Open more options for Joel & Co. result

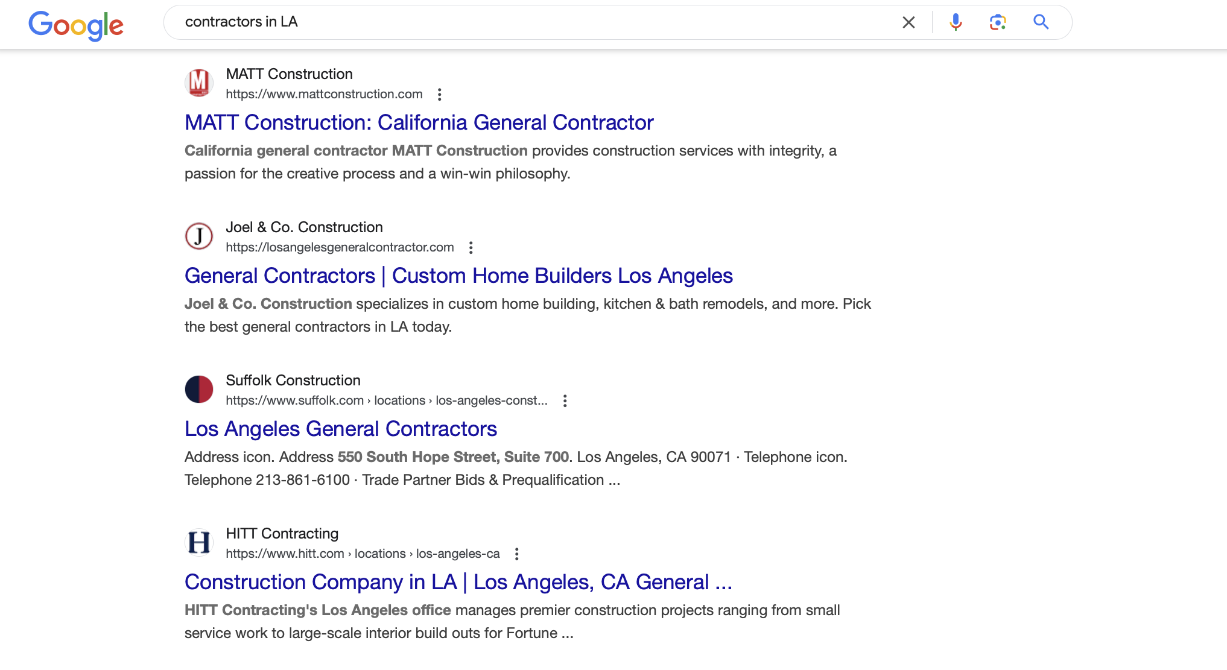click(x=471, y=248)
